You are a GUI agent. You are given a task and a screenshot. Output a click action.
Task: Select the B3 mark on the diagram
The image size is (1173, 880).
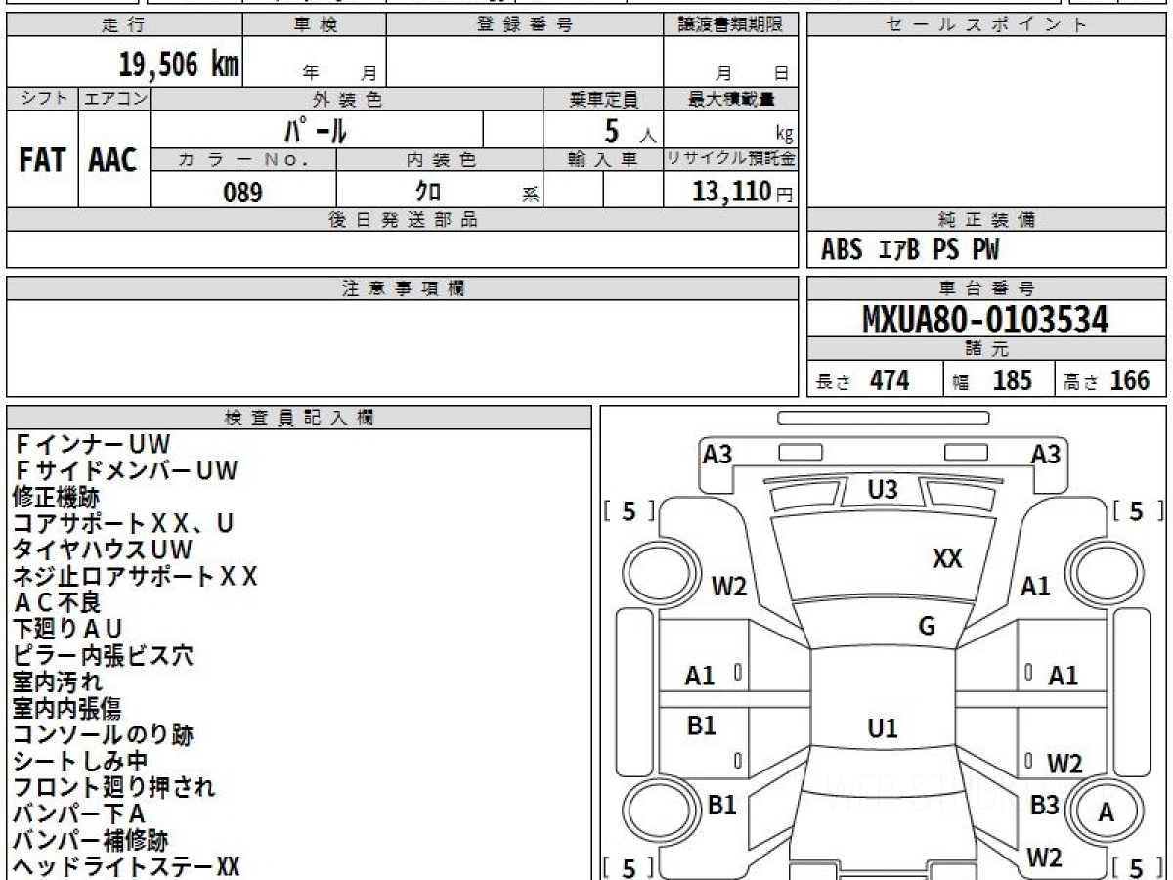pos(1044,806)
